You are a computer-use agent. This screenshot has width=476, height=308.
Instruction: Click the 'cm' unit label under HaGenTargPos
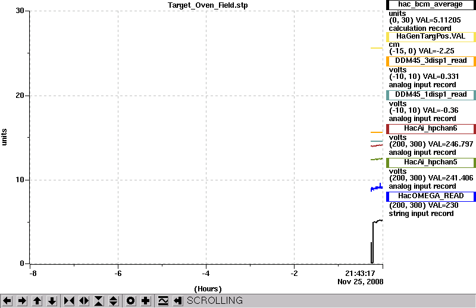point(394,45)
